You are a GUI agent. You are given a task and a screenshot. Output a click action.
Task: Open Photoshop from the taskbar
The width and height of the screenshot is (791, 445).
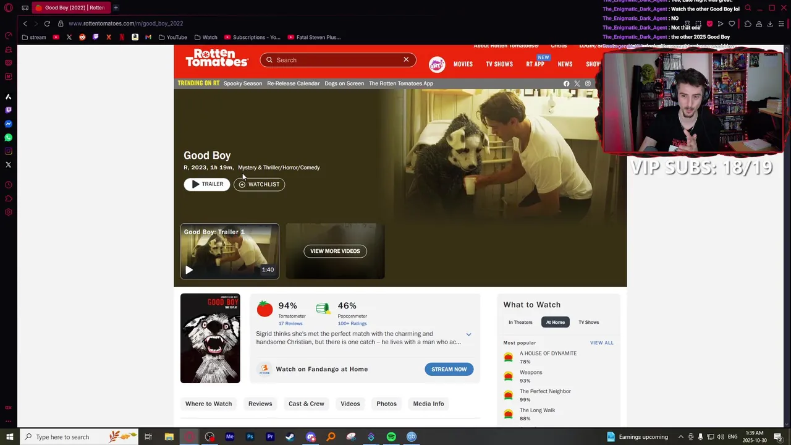point(250,437)
